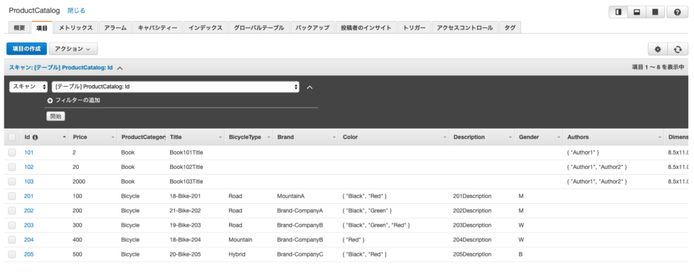This screenshot has height=276, width=694.
Task: Collapse the scan header caret
Action: point(120,68)
